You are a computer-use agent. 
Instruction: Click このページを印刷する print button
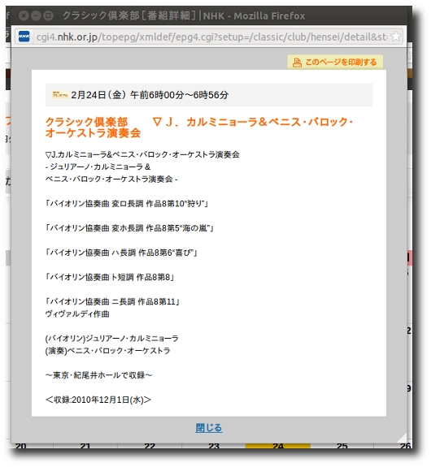click(335, 62)
